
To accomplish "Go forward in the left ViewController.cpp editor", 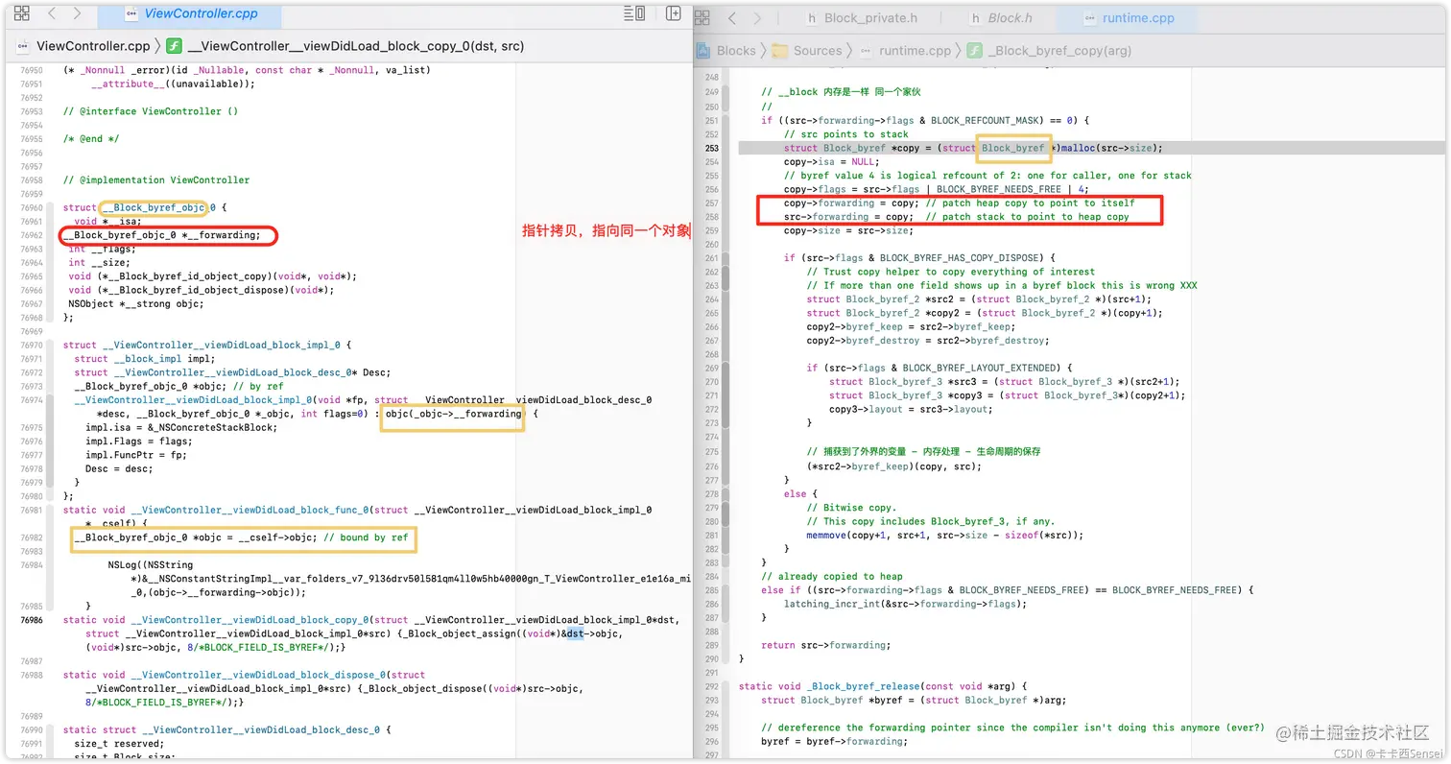I will (x=77, y=14).
